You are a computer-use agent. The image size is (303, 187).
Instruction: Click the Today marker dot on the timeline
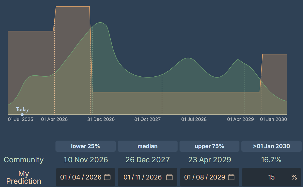(x=22, y=114)
